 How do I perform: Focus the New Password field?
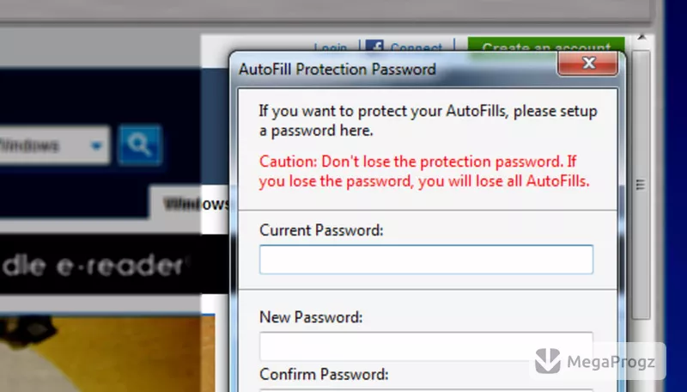coord(426,346)
